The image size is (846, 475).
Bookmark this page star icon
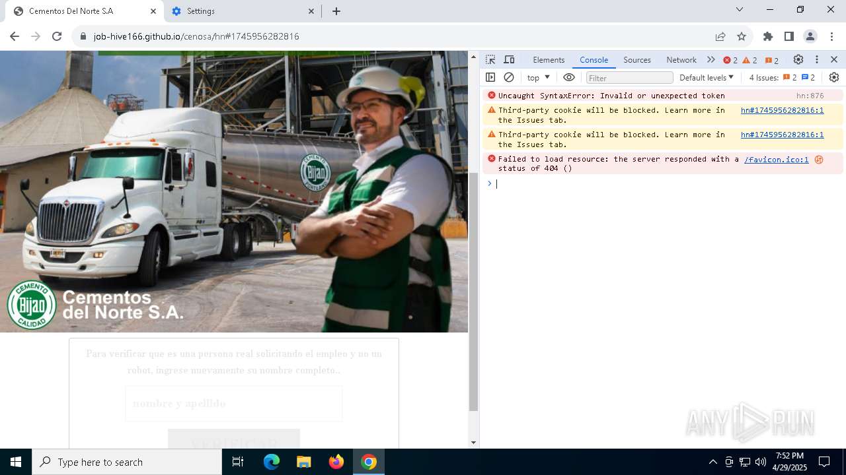[x=742, y=36]
